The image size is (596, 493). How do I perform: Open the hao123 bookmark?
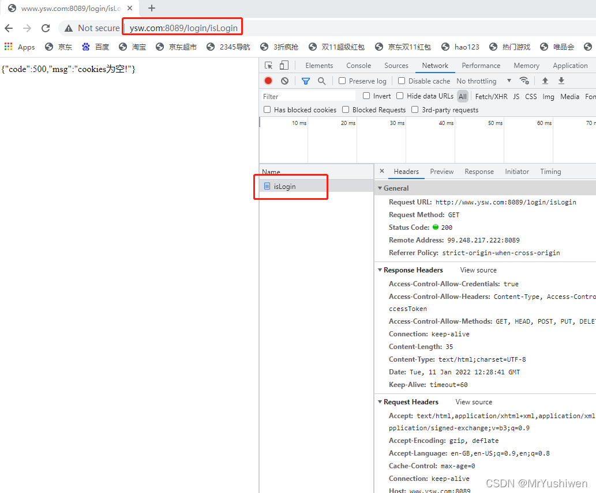[x=460, y=47]
